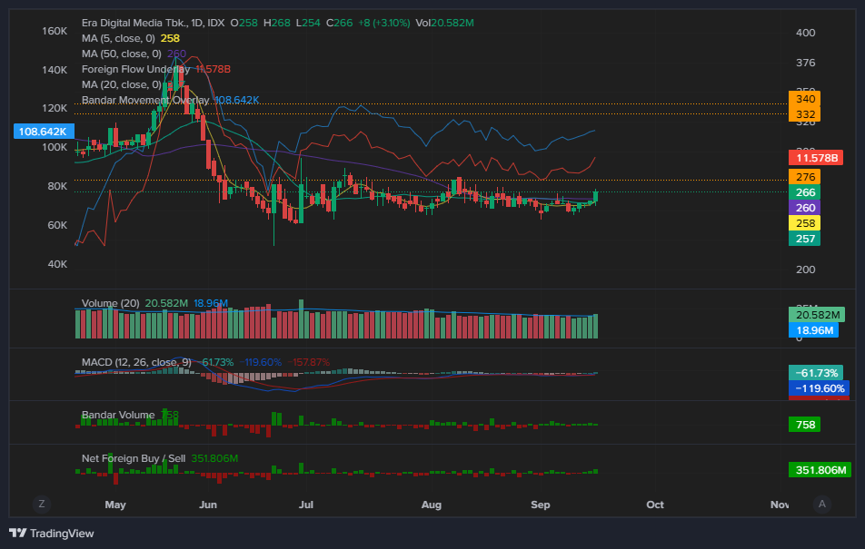
Task: Click the Oct label on time axis
Action: (x=655, y=505)
